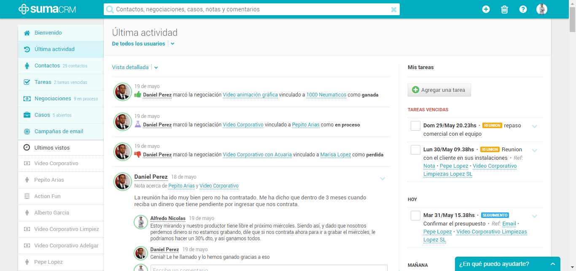Click the person icon beside Alberto Garcia
Screen dimensions: 576x271
click(27, 213)
